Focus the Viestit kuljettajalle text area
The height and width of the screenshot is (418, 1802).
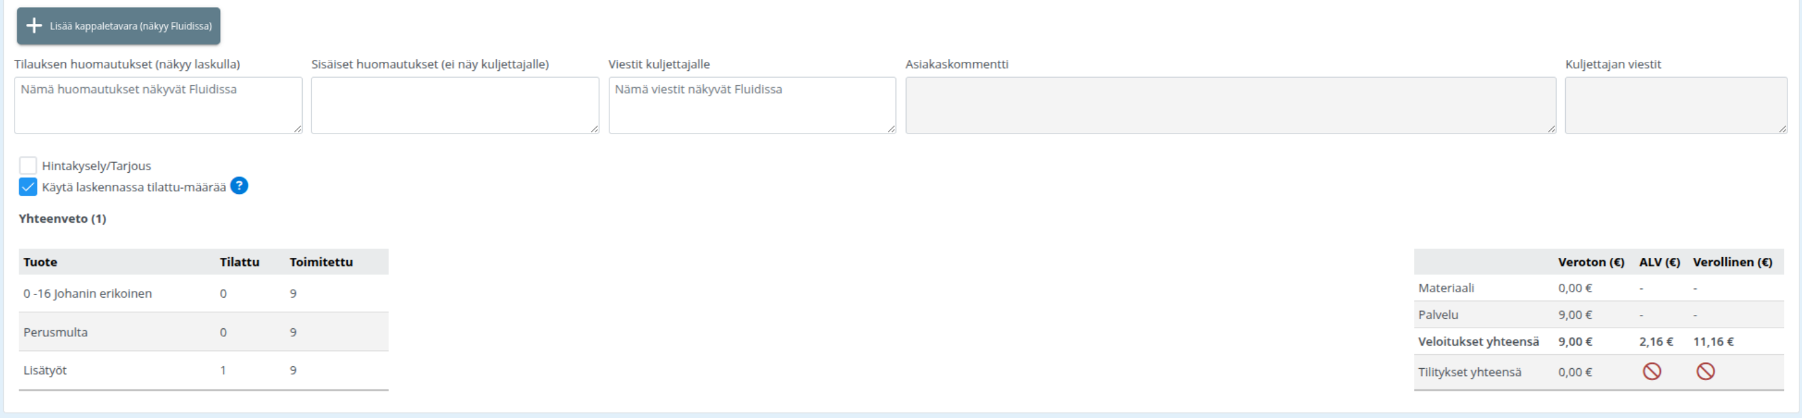pyautogui.click(x=752, y=106)
